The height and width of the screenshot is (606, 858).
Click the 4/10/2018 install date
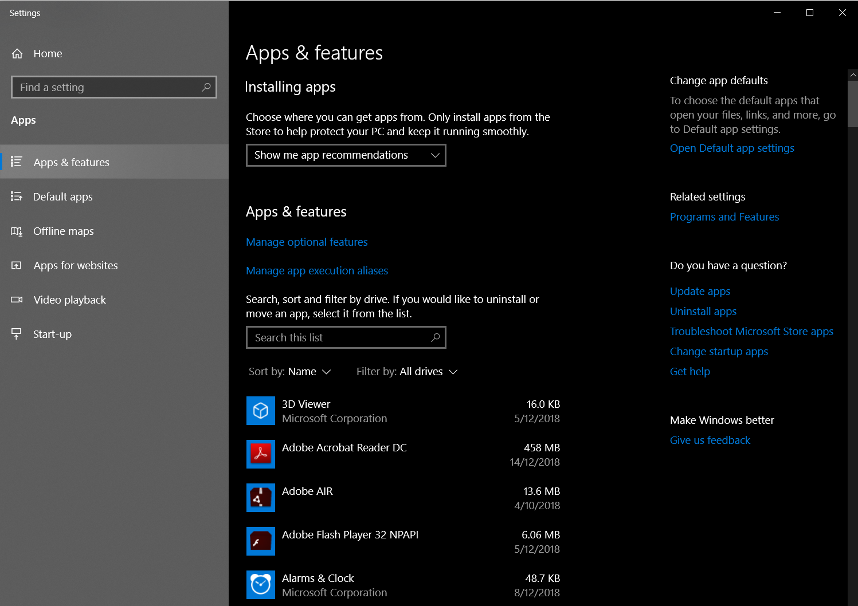537,506
